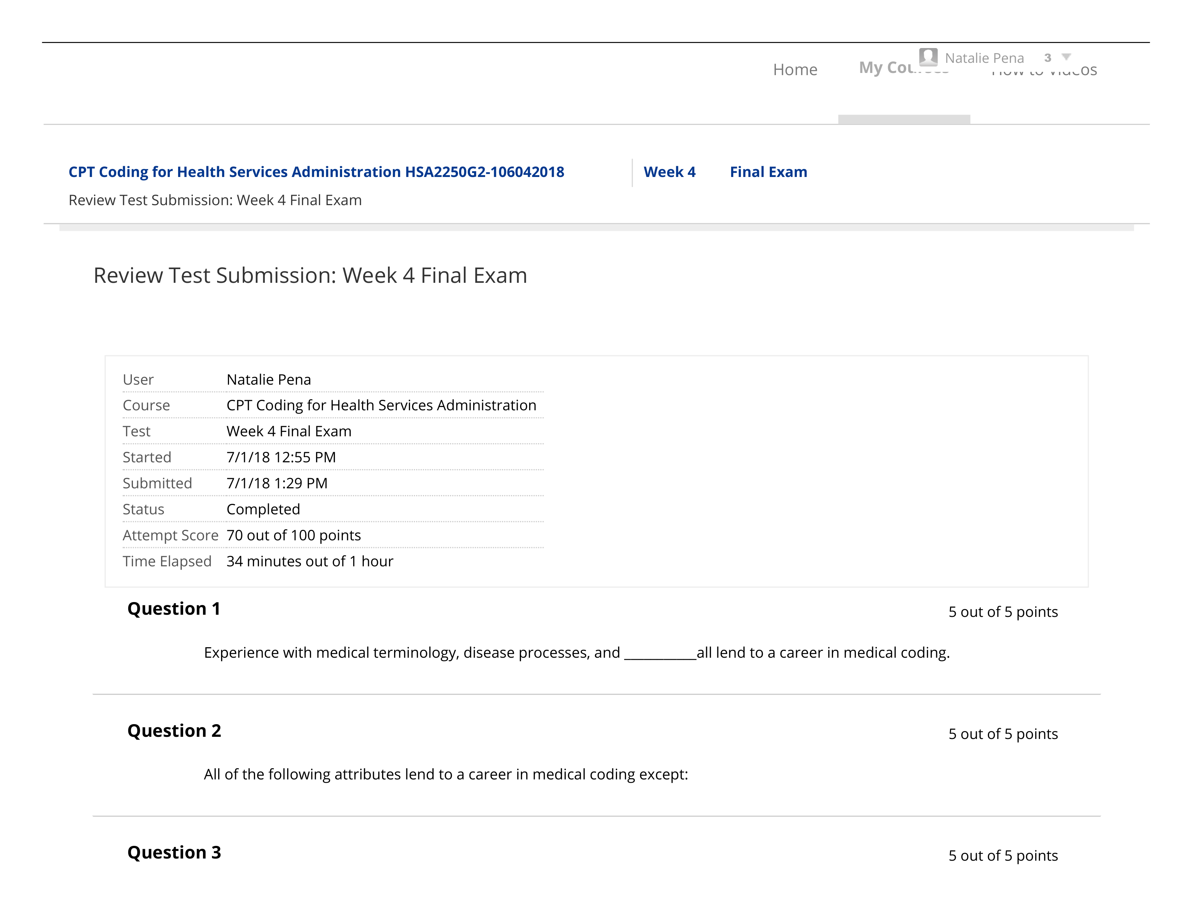1192x921 pixels.
Task: Click the Question 3 score 5 out of 5 points
Action: pyautogui.click(x=1003, y=856)
